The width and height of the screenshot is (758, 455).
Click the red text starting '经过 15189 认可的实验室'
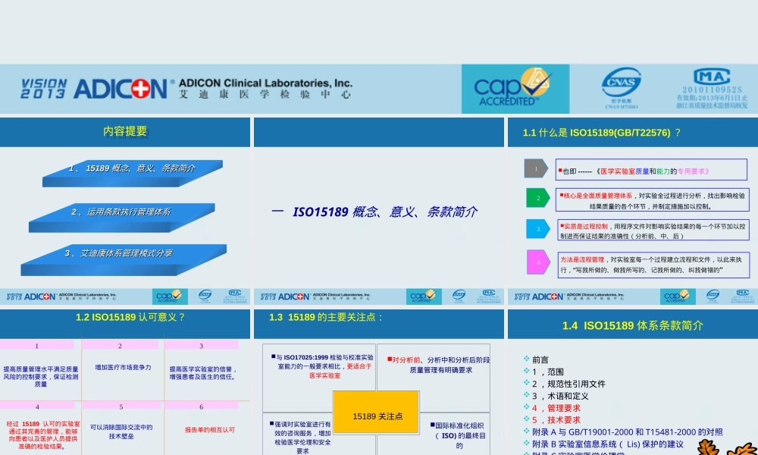(x=42, y=435)
